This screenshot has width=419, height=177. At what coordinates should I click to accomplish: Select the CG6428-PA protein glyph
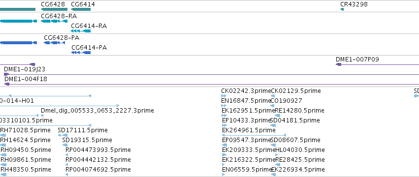click(x=55, y=43)
